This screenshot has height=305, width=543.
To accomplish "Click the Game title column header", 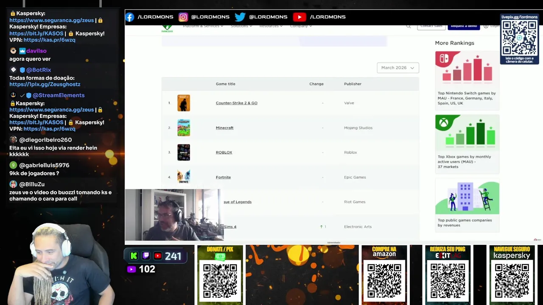I will click(x=225, y=84).
